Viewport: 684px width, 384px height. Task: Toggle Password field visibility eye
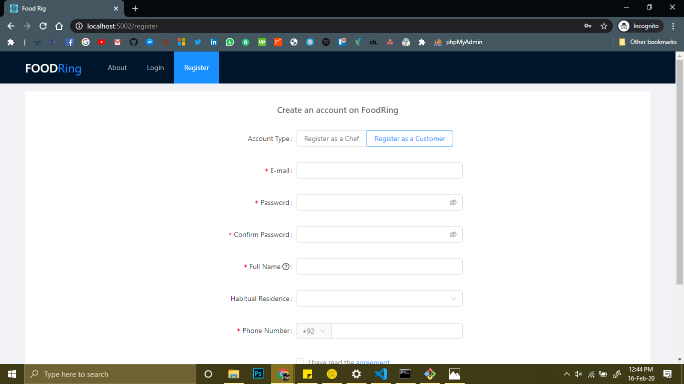(x=453, y=202)
